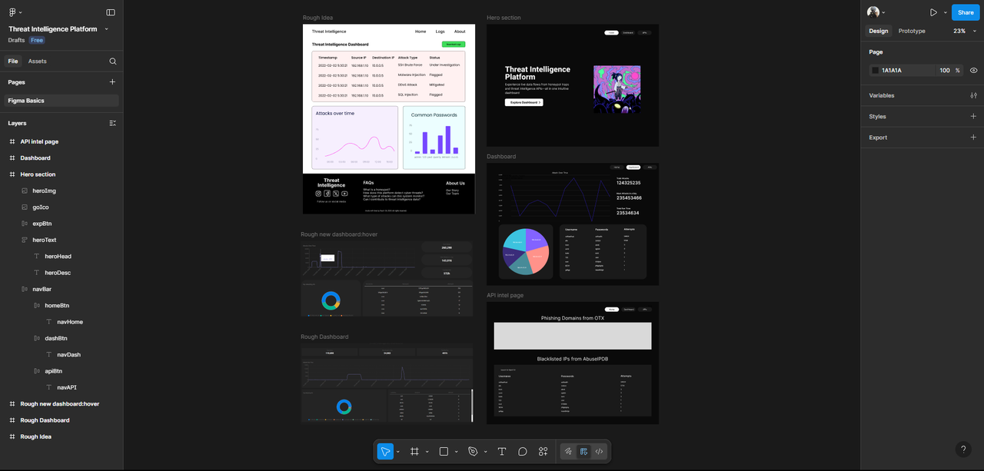Switch to Design mode in toolbar
Viewport: 984px width, 471px height.
[584, 452]
